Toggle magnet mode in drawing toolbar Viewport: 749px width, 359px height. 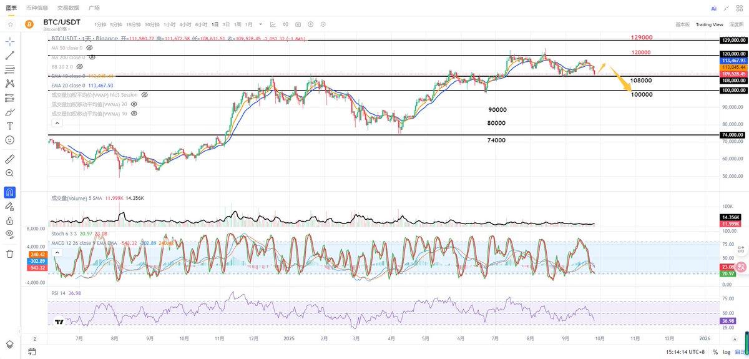(10, 192)
